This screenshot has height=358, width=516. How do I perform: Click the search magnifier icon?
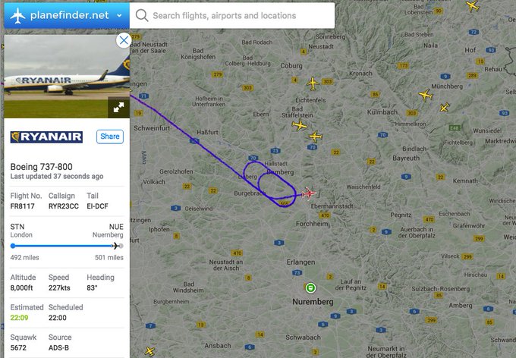(x=141, y=15)
